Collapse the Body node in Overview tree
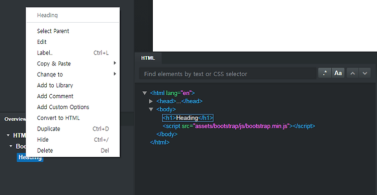377x195 pixels. tap(11, 146)
